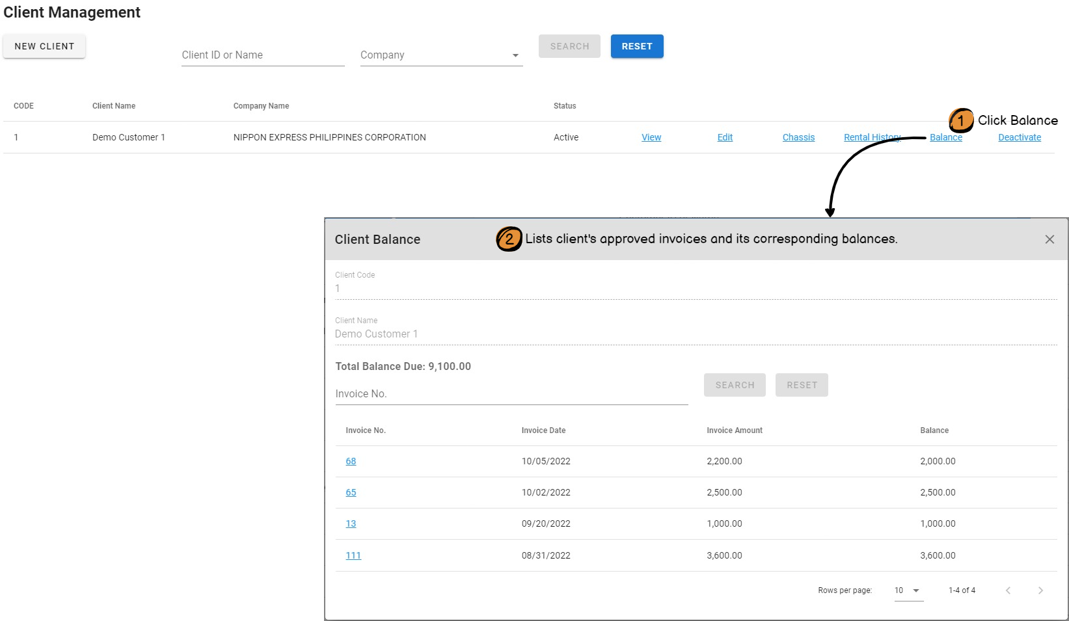This screenshot has height=621, width=1069.
Task: Click Search button in Client Balance dialog
Action: coord(734,385)
